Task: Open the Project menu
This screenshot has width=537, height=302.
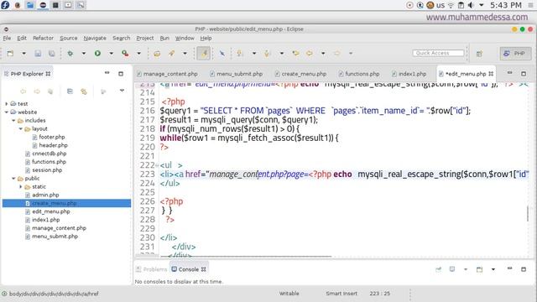Action: tap(145, 38)
